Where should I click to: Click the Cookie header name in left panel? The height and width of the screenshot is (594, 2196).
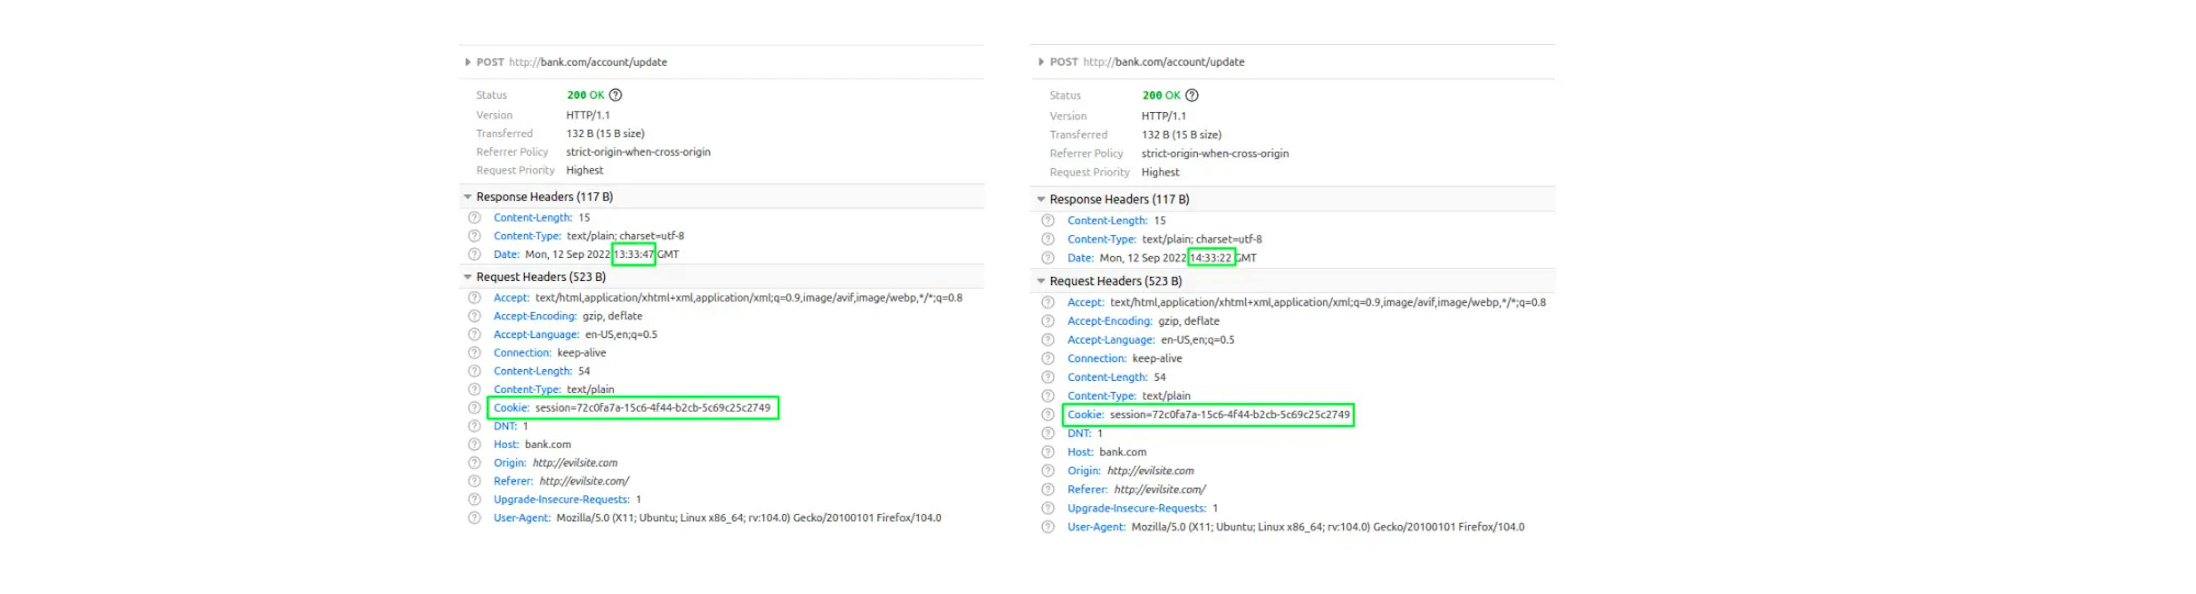tap(512, 407)
